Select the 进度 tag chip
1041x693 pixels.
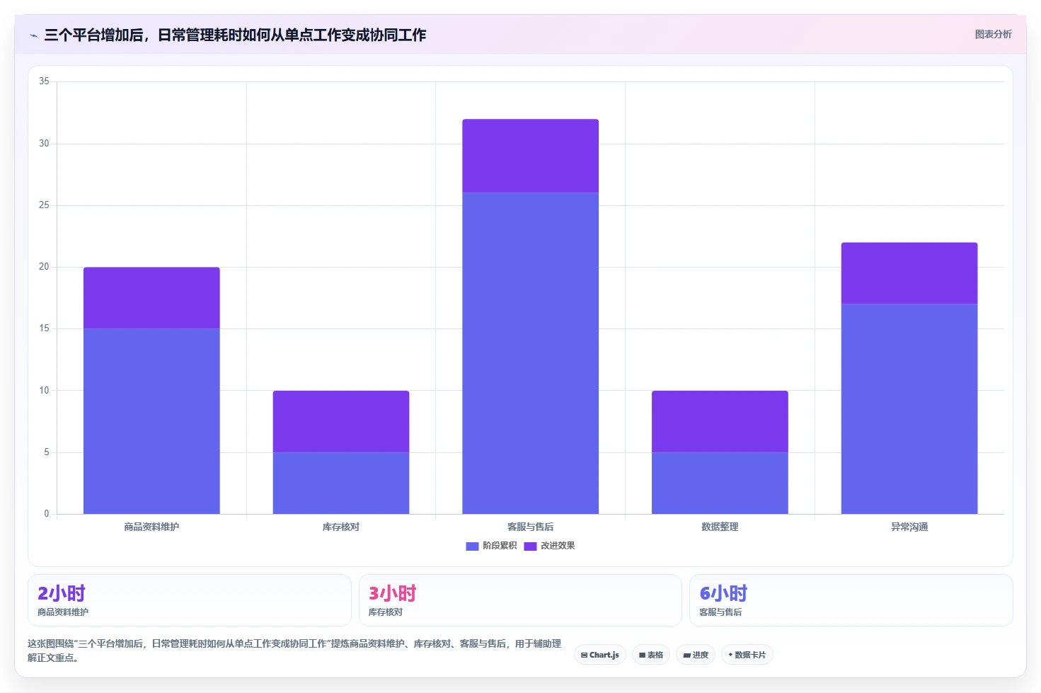[696, 655]
